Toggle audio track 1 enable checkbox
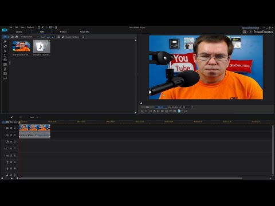 (x=11, y=135)
